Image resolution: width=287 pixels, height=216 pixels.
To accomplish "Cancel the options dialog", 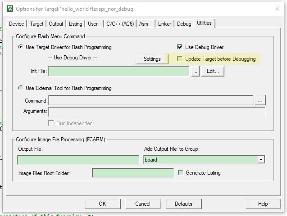I will click(x=143, y=204).
